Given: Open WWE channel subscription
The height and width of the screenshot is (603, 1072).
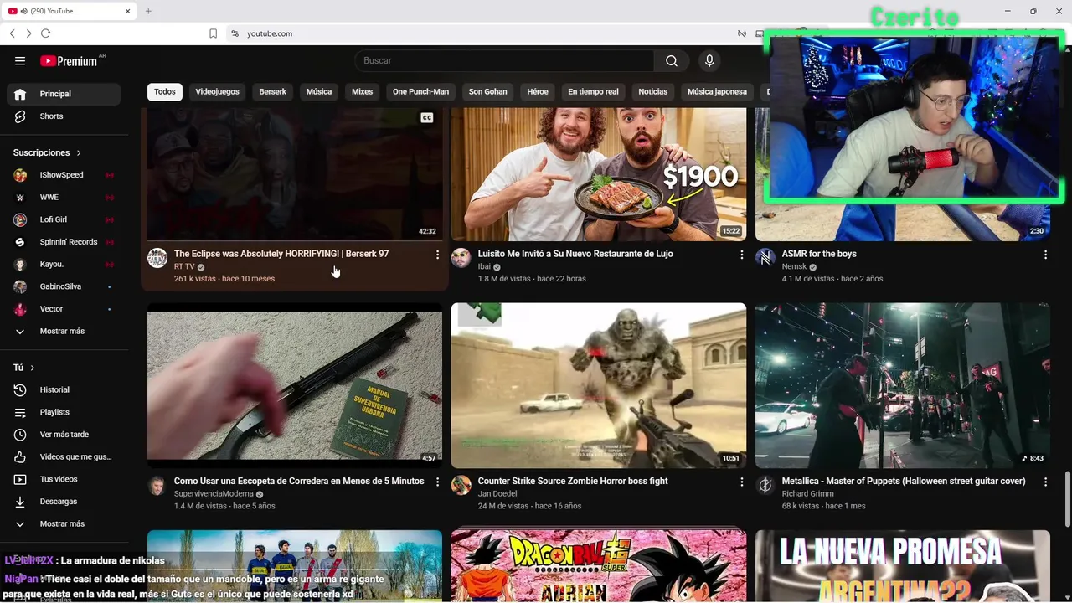Looking at the screenshot, I should tap(64, 197).
